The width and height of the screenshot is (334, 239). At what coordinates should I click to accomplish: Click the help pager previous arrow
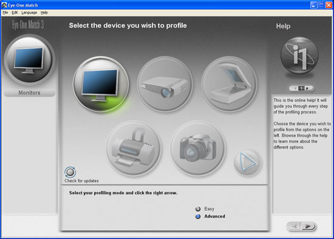(295, 88)
